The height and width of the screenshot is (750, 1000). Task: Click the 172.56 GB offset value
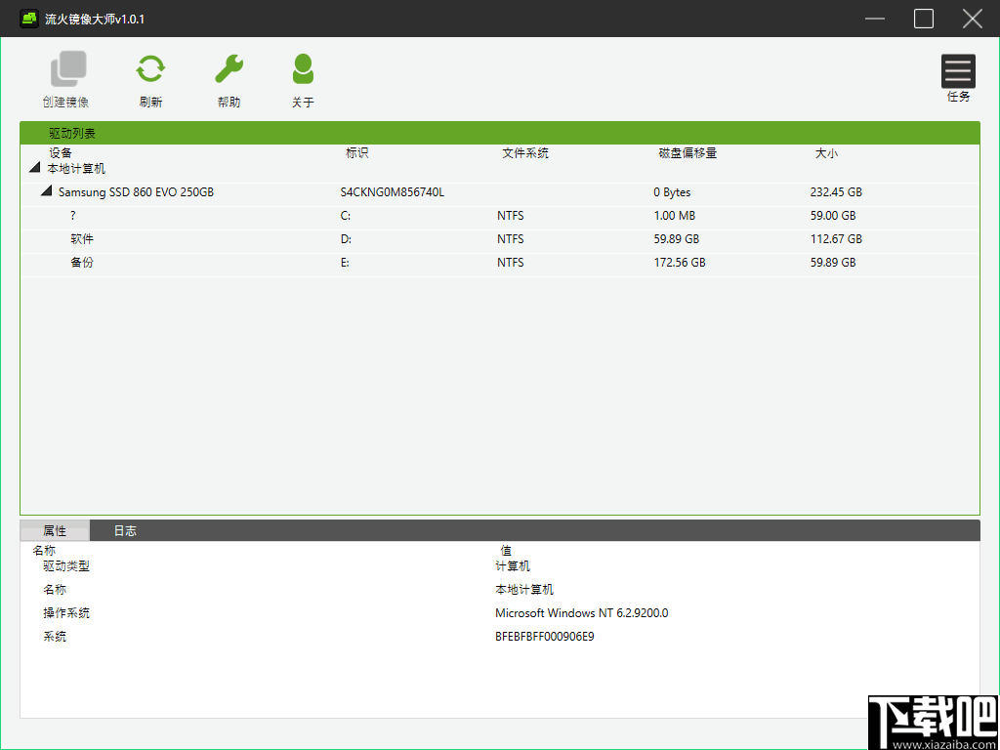(x=680, y=262)
